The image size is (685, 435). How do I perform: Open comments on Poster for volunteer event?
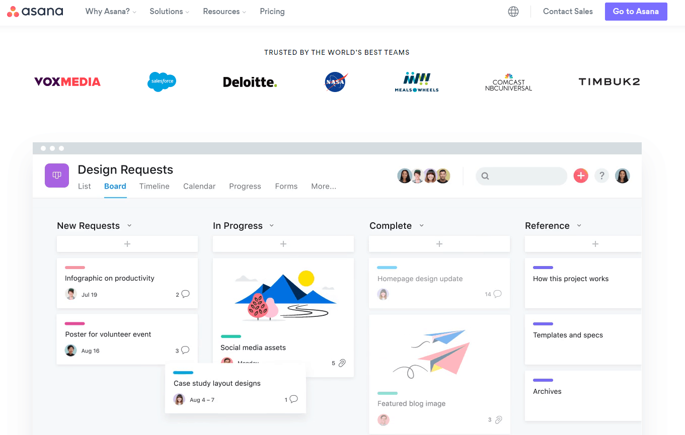point(185,350)
